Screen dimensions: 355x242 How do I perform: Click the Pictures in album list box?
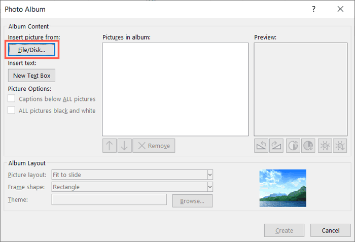pos(175,89)
